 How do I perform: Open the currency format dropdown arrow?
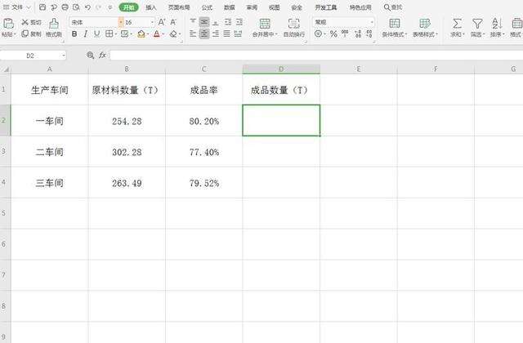pos(324,34)
